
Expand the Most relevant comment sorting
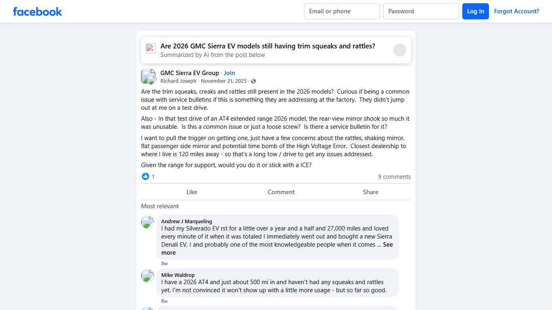click(160, 206)
